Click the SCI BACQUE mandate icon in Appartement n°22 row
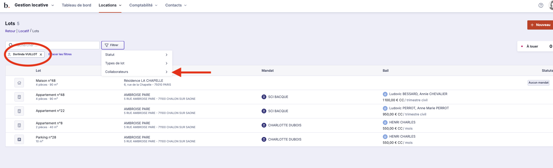Viewport: 553px width, 168px height. 264,111
